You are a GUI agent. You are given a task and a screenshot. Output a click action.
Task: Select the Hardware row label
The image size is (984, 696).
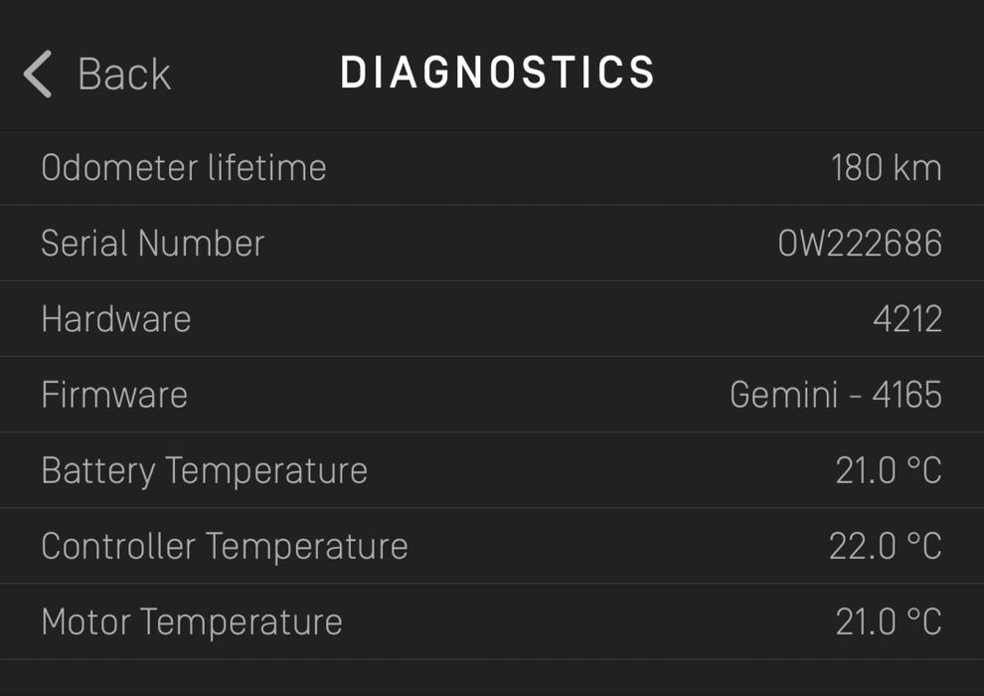[116, 319]
